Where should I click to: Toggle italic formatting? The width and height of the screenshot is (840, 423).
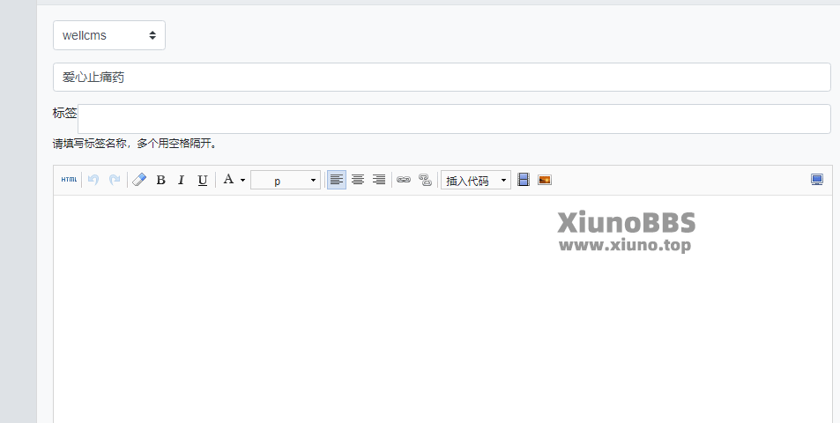coord(181,180)
